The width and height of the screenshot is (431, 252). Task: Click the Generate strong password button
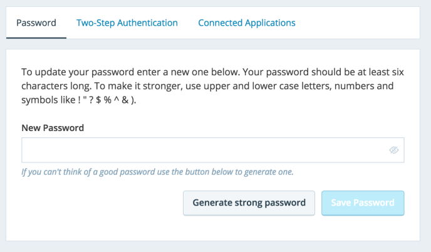pos(249,203)
